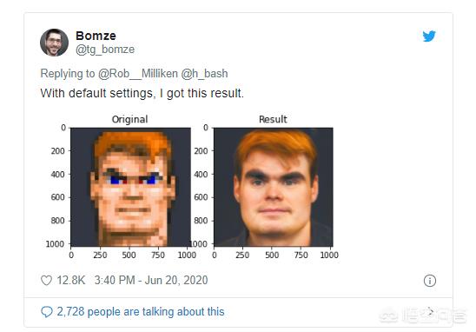Open the Bomze display name
The width and height of the screenshot is (476, 332).
tap(96, 36)
